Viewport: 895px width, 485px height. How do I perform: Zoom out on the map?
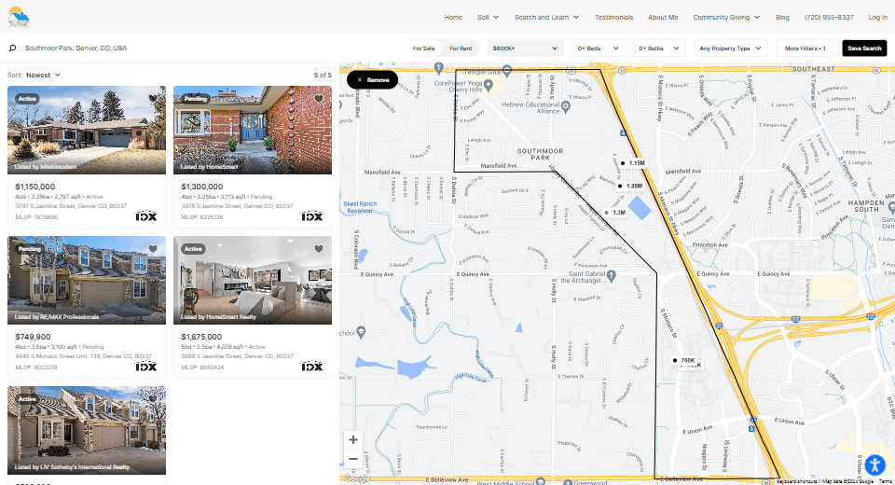pos(352,459)
